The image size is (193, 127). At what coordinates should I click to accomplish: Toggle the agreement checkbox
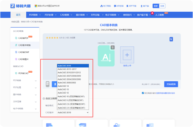tap(143, 93)
